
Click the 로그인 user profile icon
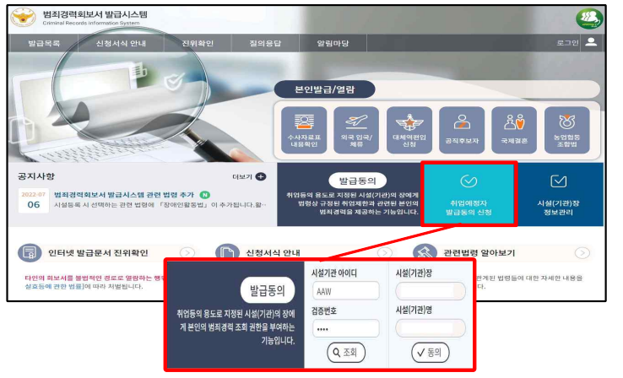click(591, 42)
